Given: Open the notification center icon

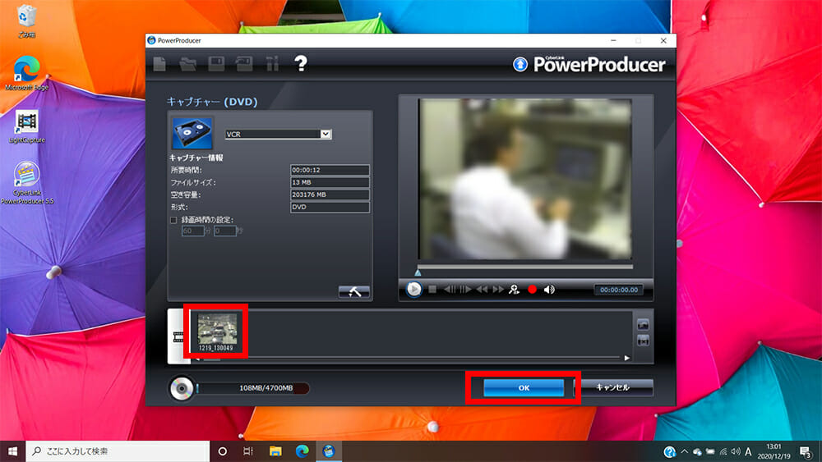Looking at the screenshot, I should 806,451.
